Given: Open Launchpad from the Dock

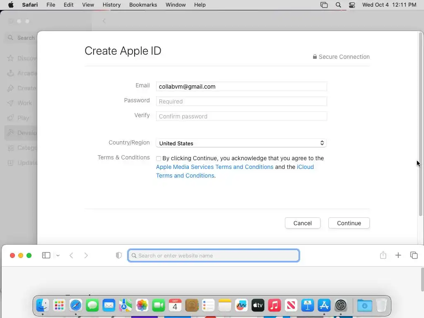Looking at the screenshot, I should click(59, 306).
